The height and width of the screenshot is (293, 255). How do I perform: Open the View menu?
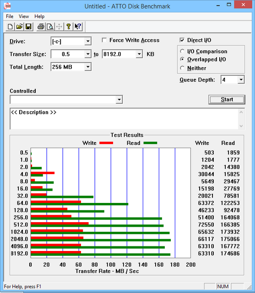[24, 16]
